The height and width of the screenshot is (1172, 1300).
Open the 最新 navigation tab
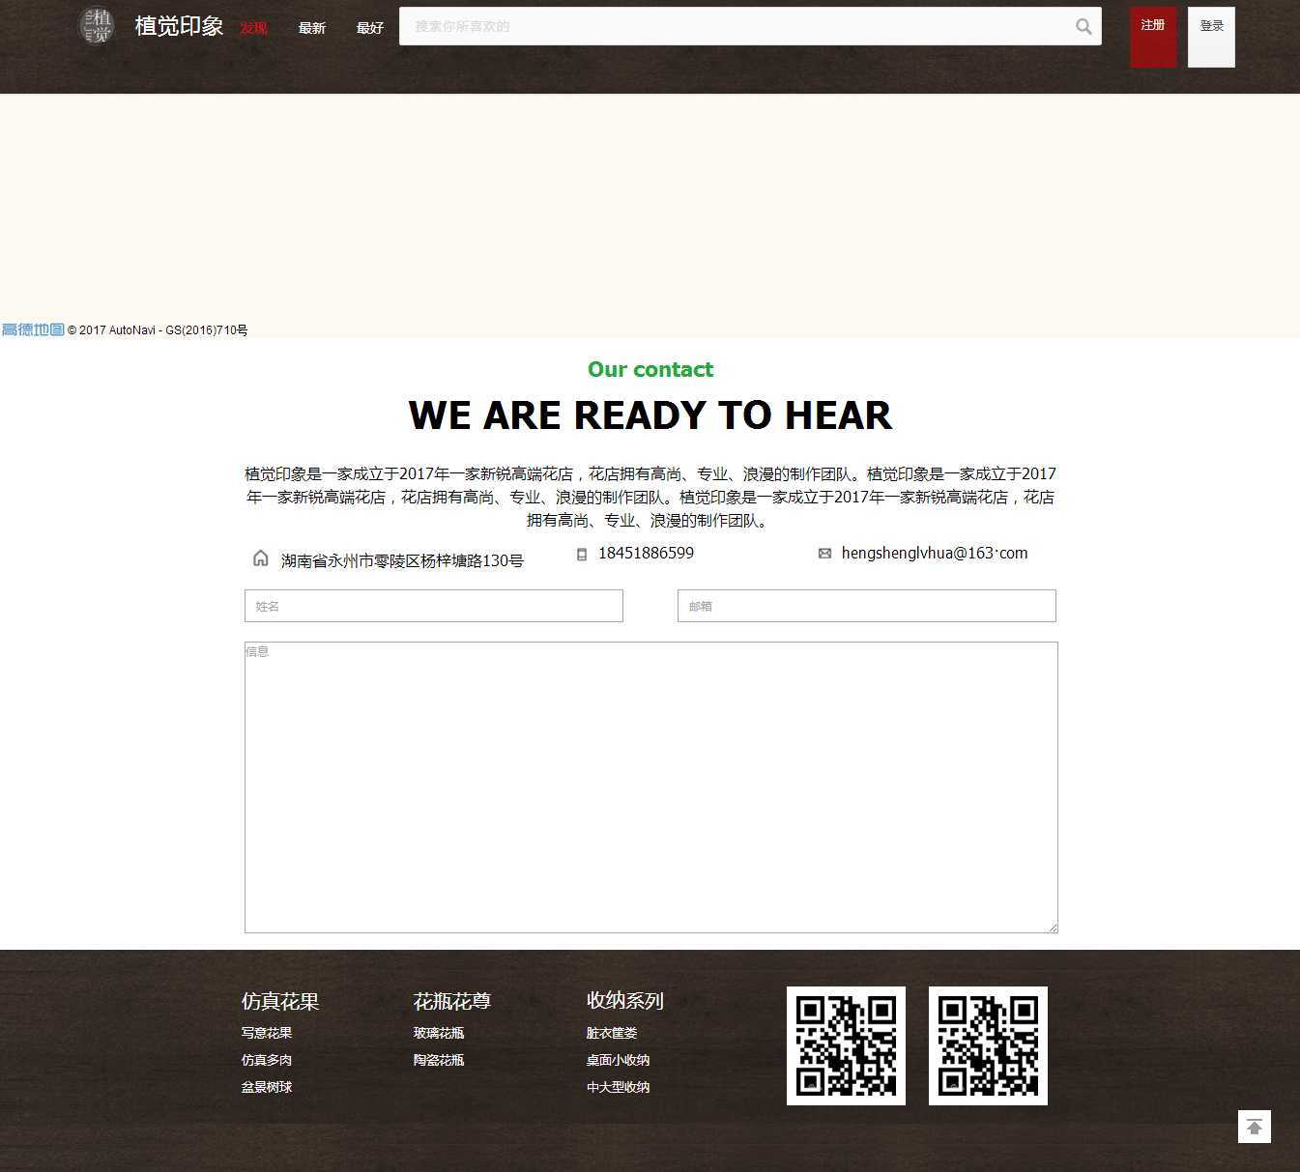(311, 28)
